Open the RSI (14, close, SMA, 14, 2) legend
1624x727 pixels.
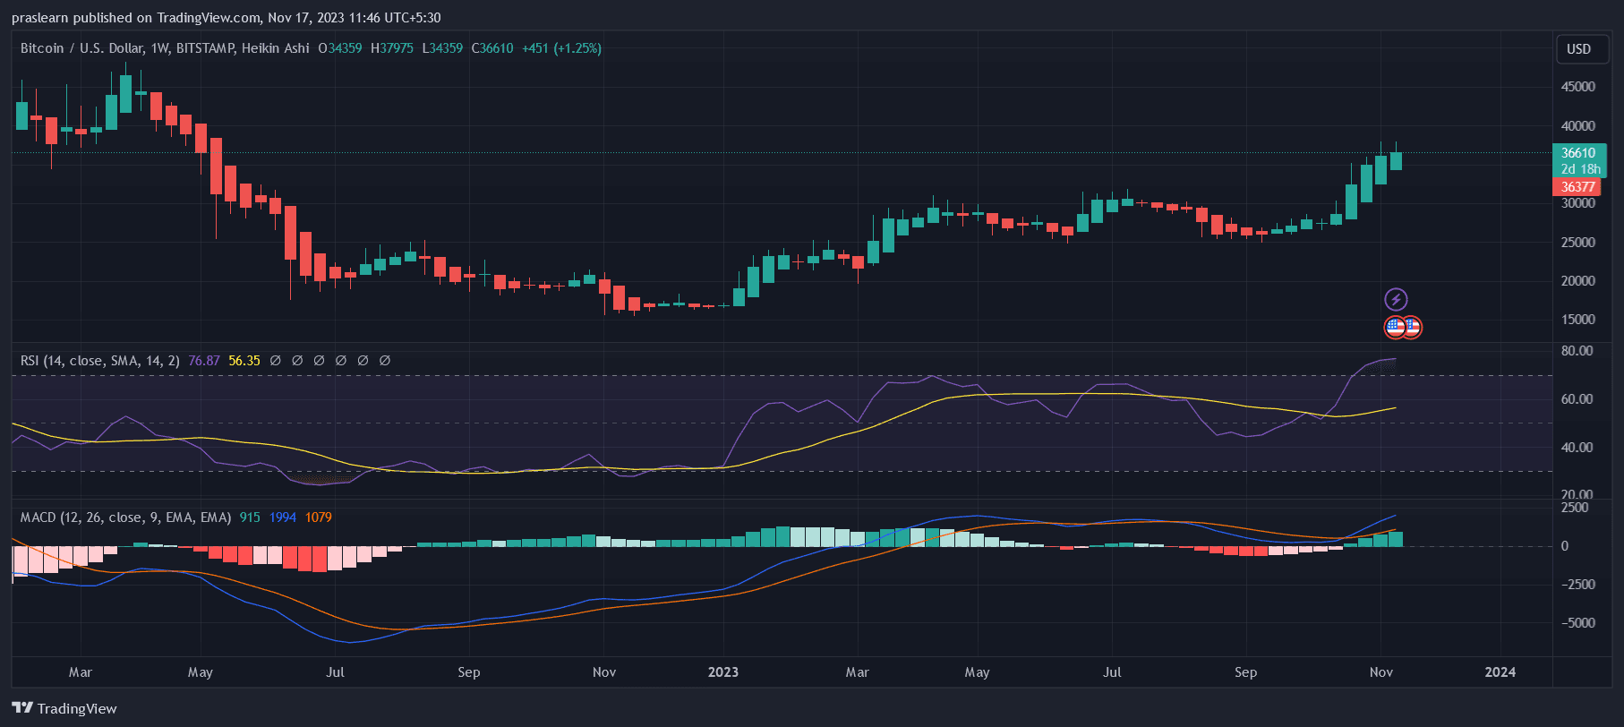click(99, 361)
